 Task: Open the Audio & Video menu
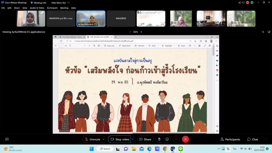click(37, 8)
